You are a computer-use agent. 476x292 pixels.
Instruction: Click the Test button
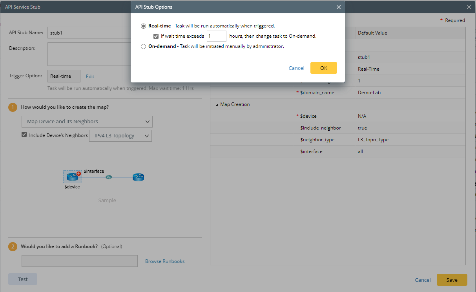click(23, 279)
